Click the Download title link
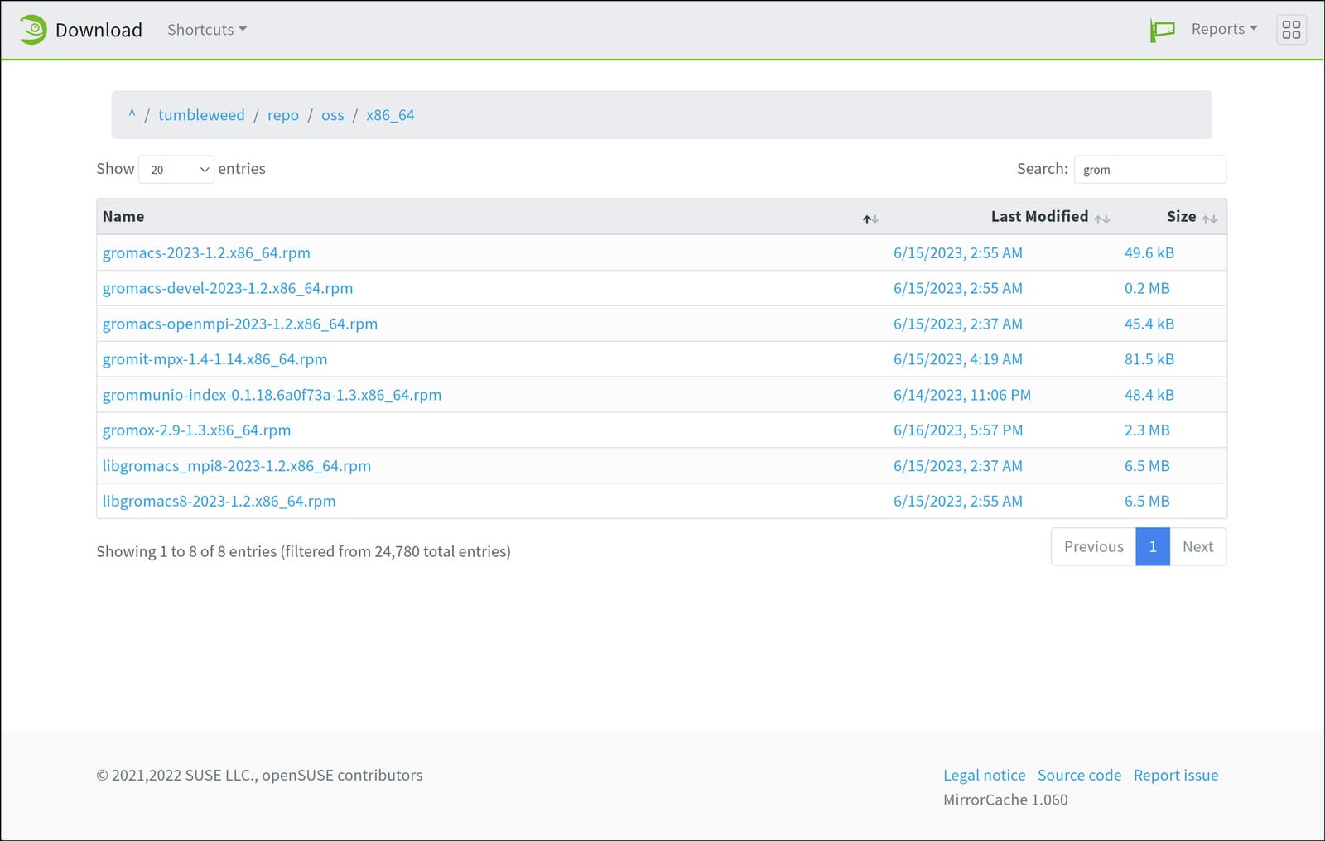Screen dimensions: 1325x841 pyautogui.click(x=99, y=30)
